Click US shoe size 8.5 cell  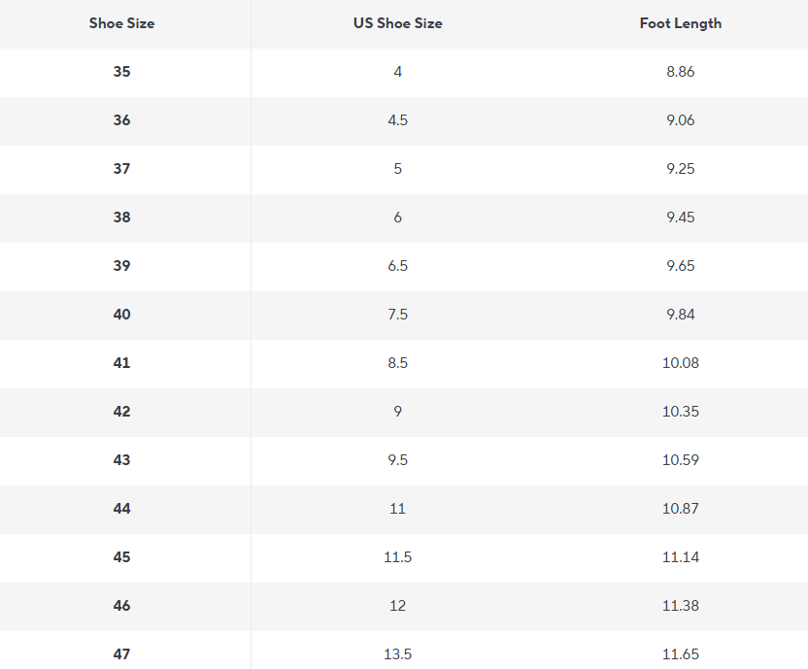click(397, 363)
